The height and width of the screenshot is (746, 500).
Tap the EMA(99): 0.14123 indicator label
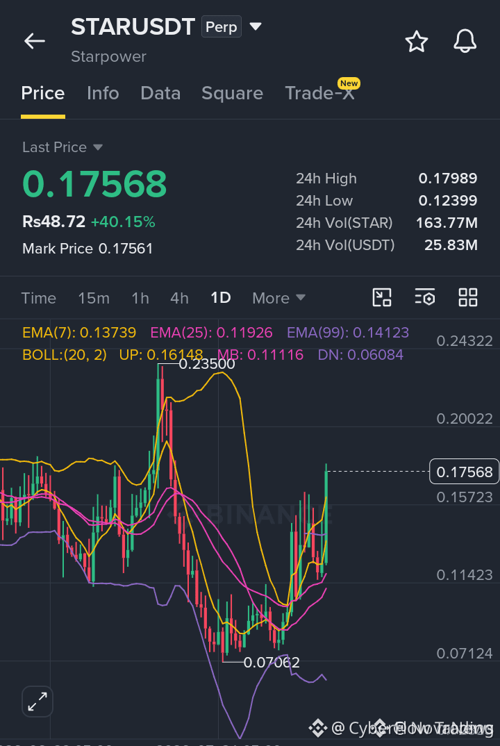coord(348,332)
